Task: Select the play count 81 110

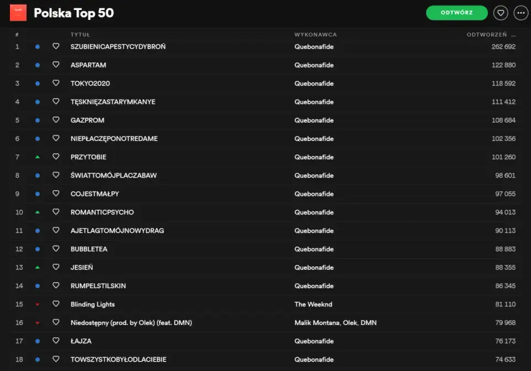Action: point(505,304)
